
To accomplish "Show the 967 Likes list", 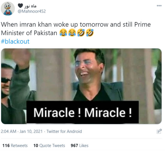I will point(79,146).
